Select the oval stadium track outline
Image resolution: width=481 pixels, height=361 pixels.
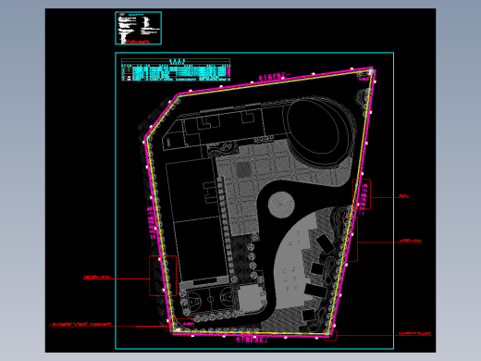tap(320, 131)
